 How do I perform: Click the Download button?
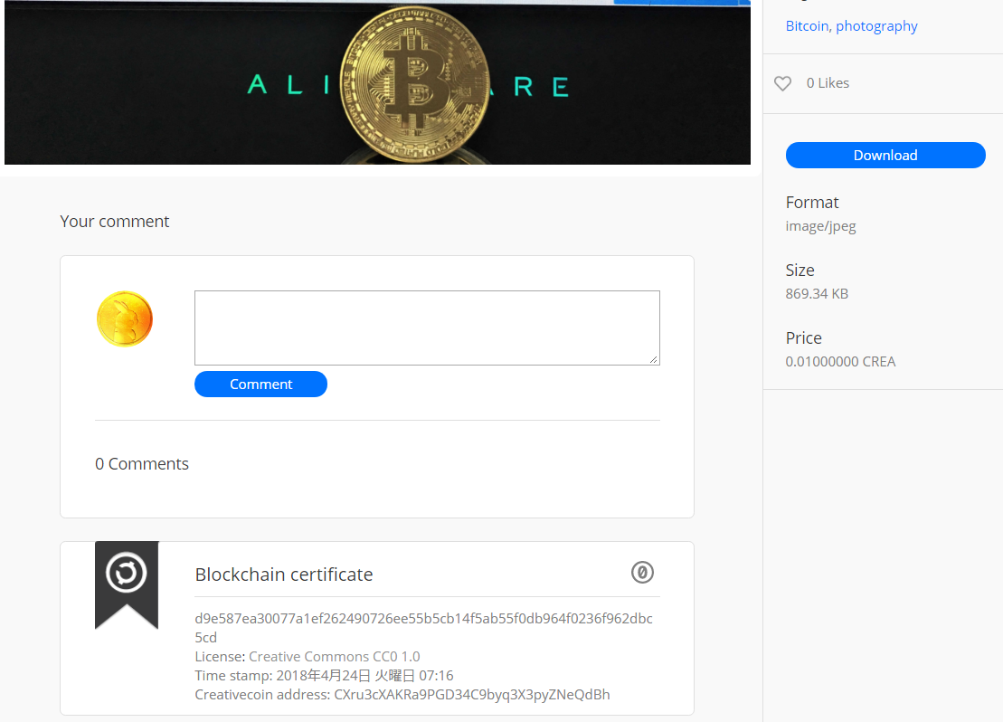885,155
